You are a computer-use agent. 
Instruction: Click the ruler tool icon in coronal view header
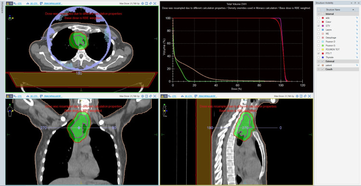pyautogui.click(x=151, y=96)
